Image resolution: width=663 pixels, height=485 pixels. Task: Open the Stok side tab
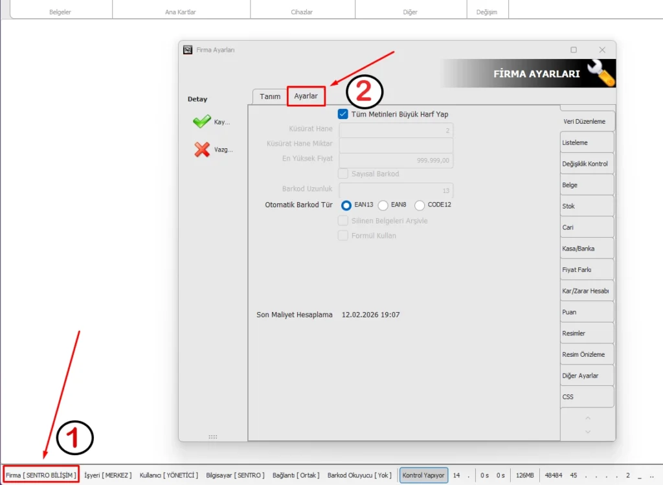(587, 206)
